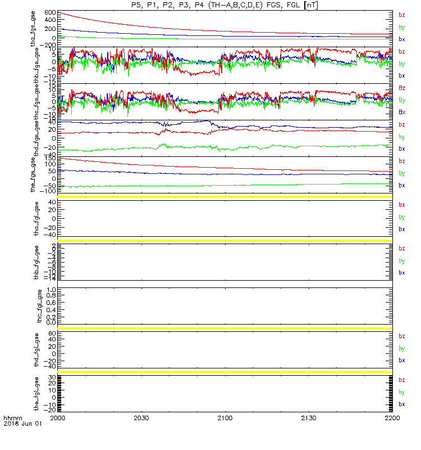
Task: Click the blue Bx legend of thc_fgs_gse panel
Action: [402, 112]
